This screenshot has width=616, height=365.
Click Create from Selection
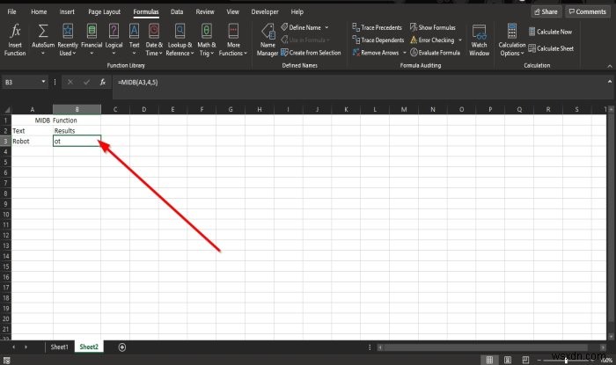pyautogui.click(x=311, y=53)
